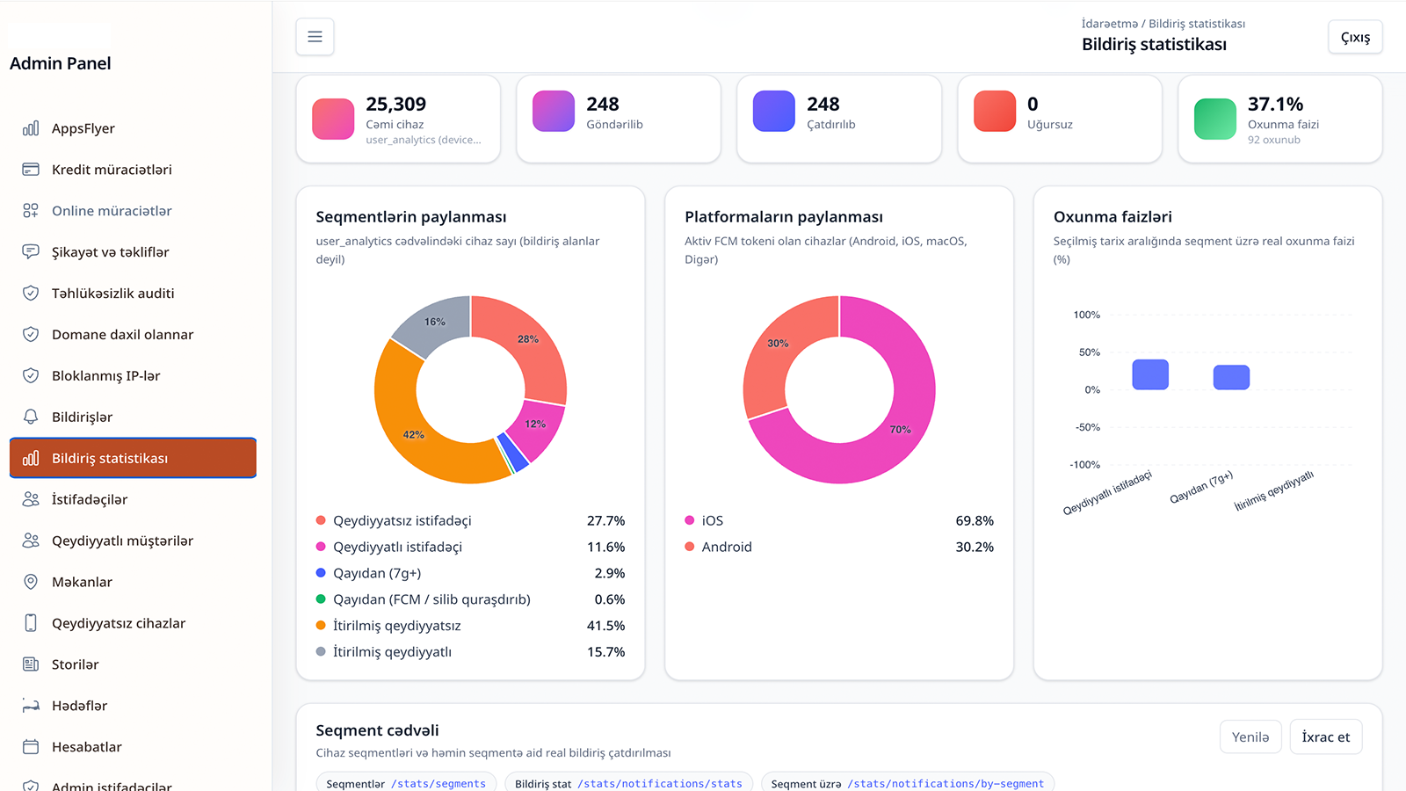Open Məkanlar menu entry
The width and height of the screenshot is (1406, 791).
point(133,583)
